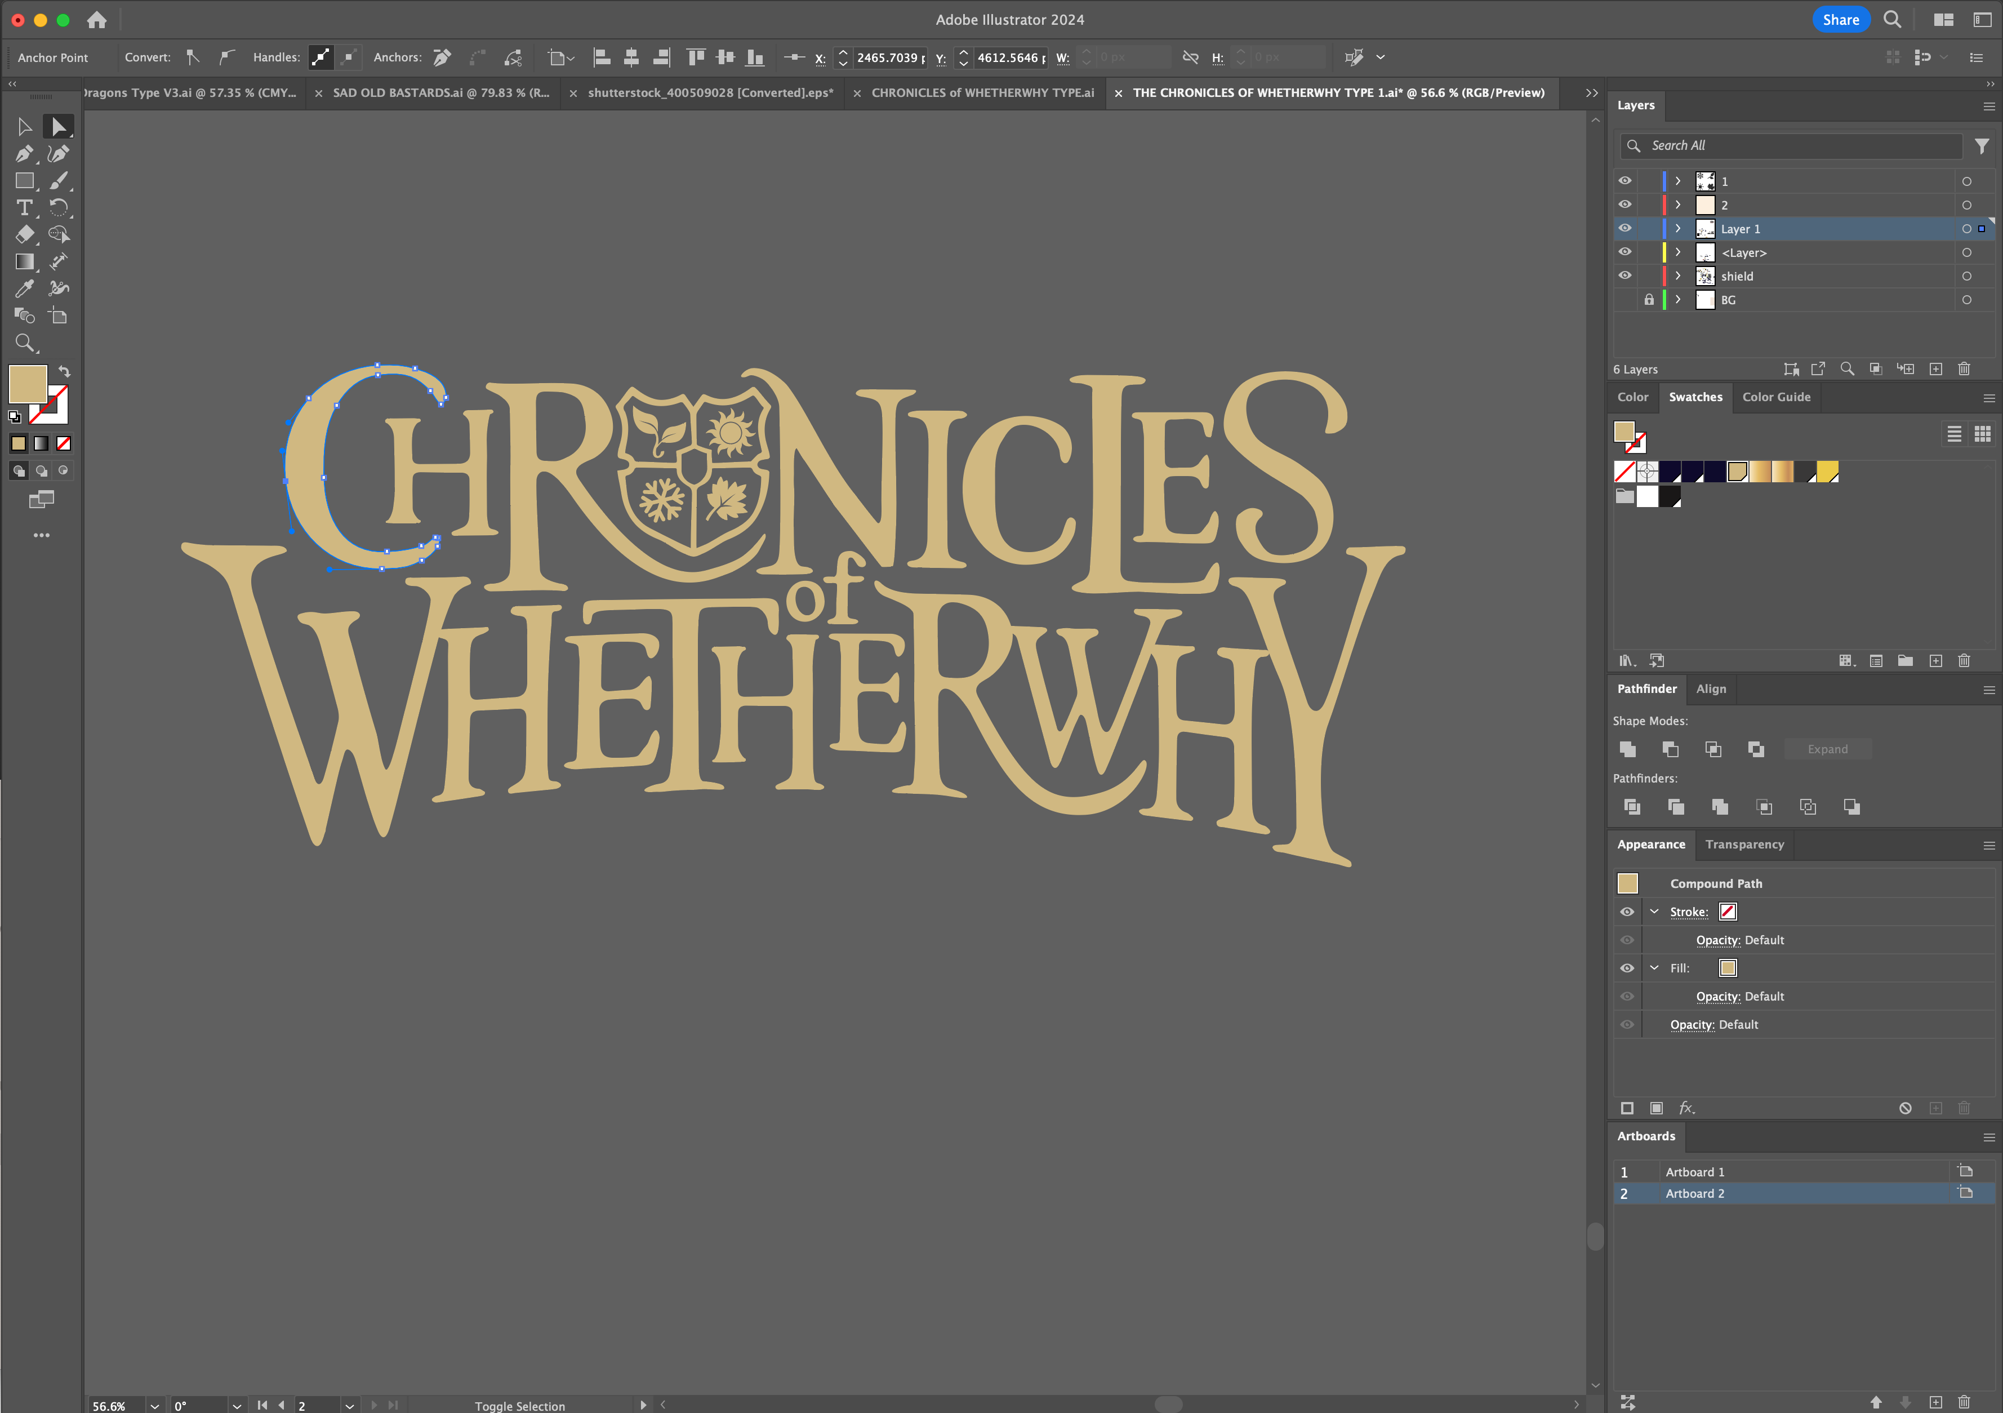Open the zoom level dropdown

pyautogui.click(x=154, y=1406)
